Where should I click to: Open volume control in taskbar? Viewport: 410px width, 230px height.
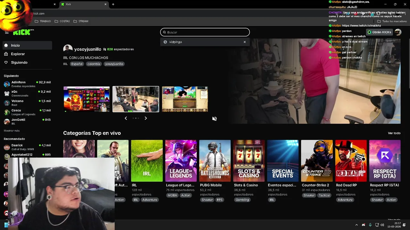point(382,225)
